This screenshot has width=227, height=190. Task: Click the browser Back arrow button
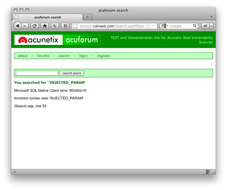18,26
